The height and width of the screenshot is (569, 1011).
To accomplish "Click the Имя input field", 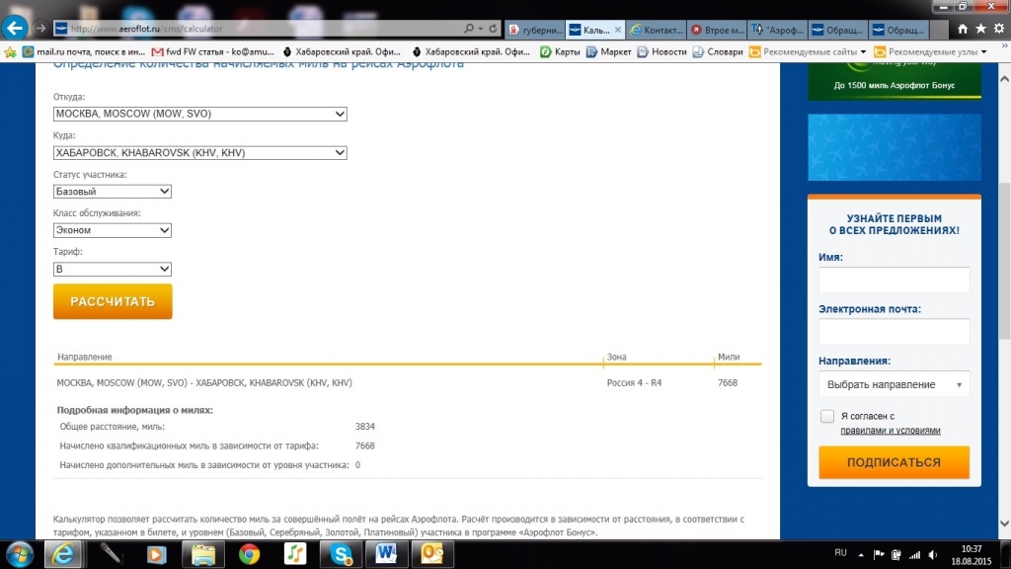I will click(894, 280).
